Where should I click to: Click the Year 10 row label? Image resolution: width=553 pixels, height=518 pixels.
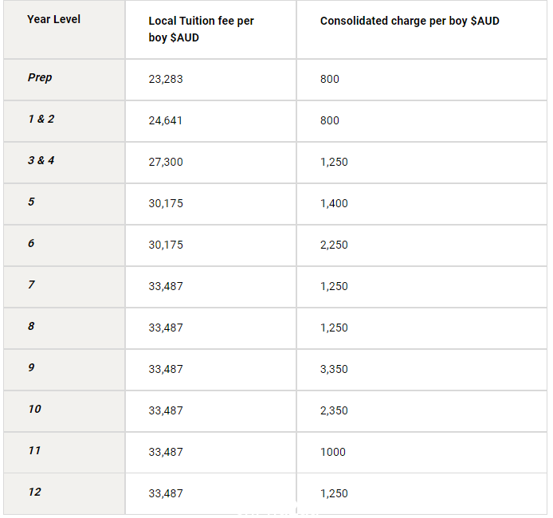(34, 409)
